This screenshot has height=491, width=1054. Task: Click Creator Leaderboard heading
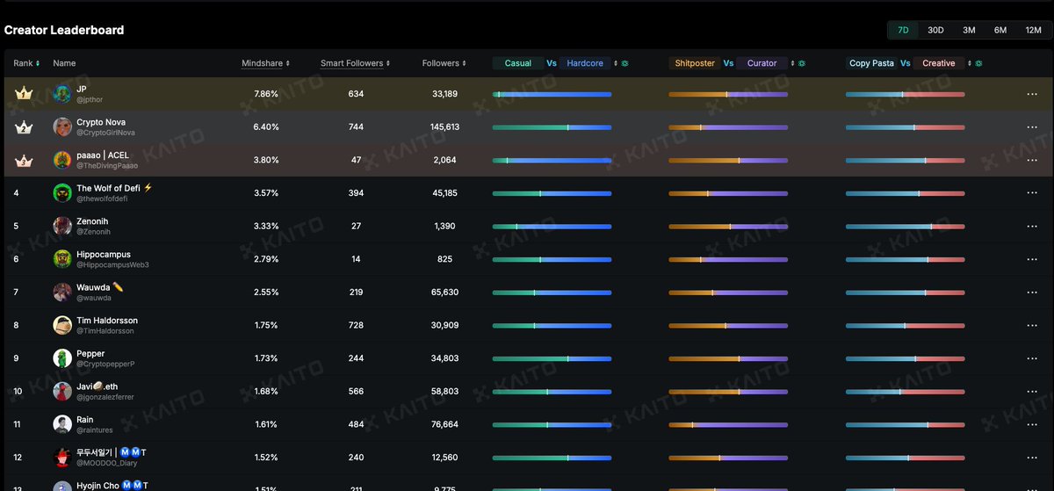[x=64, y=30]
